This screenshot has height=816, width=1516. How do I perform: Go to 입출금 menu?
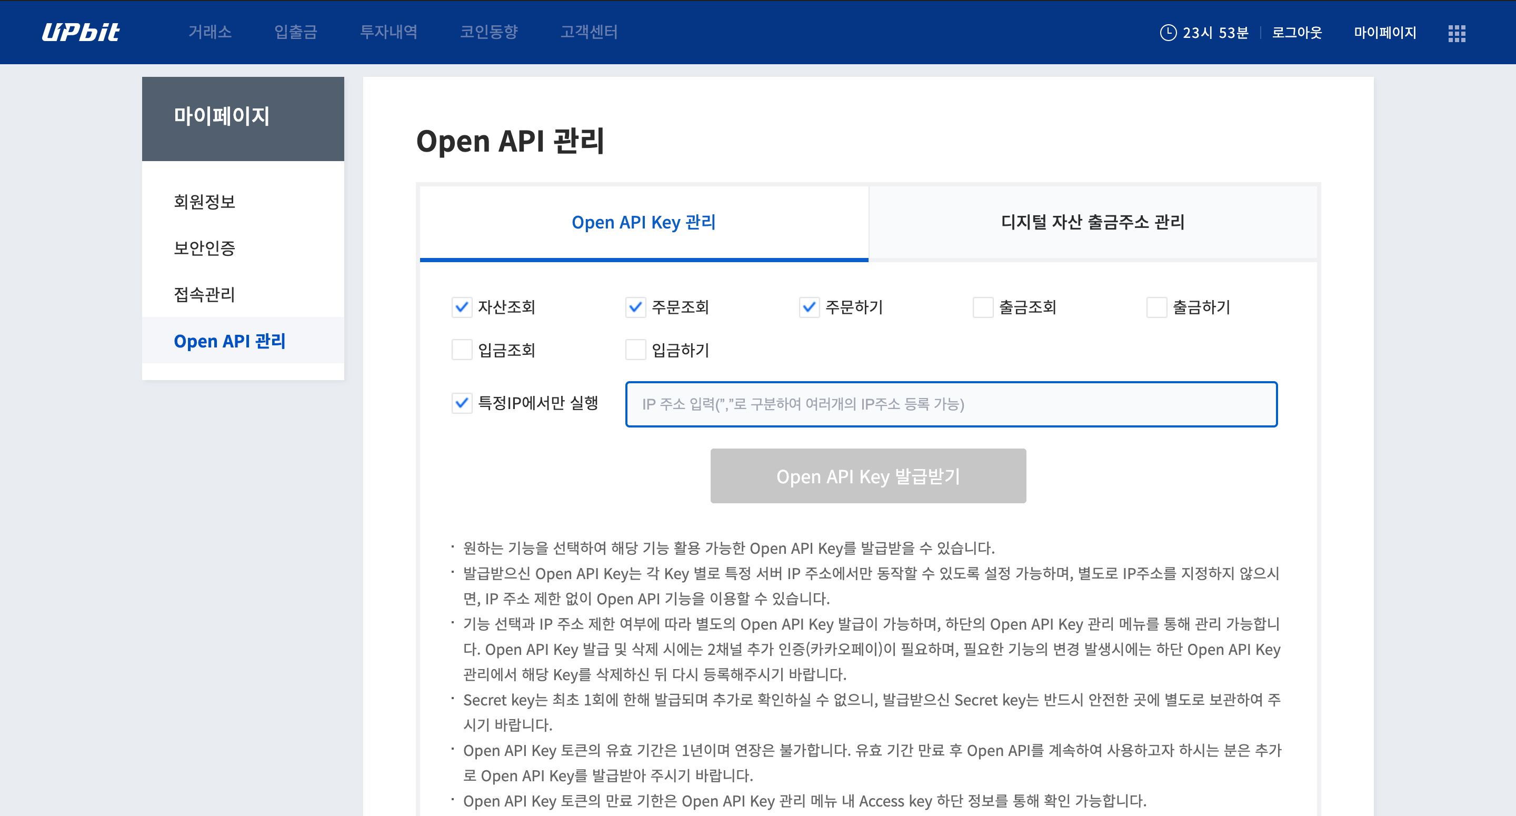coord(296,32)
